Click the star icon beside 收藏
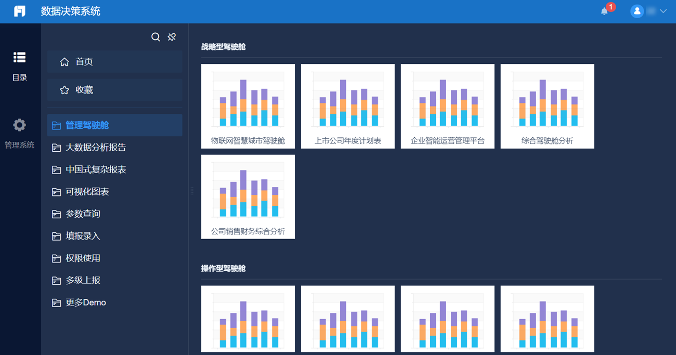The image size is (676, 355). pos(64,90)
